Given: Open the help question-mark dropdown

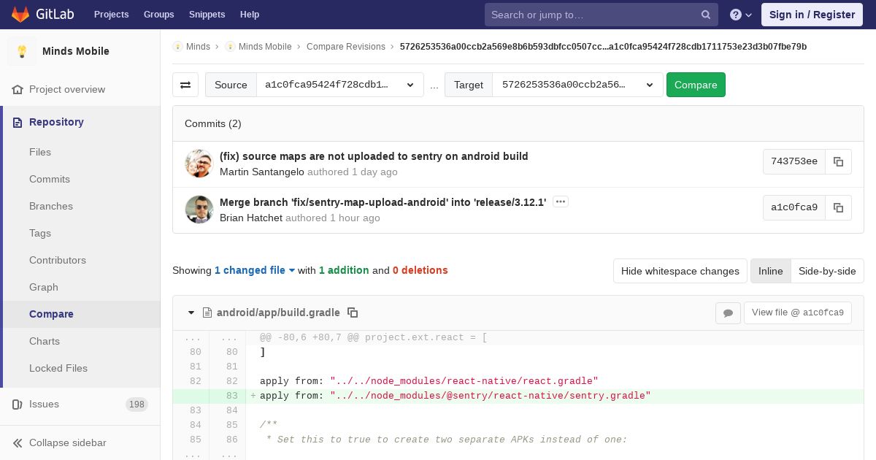Looking at the screenshot, I should (741, 15).
